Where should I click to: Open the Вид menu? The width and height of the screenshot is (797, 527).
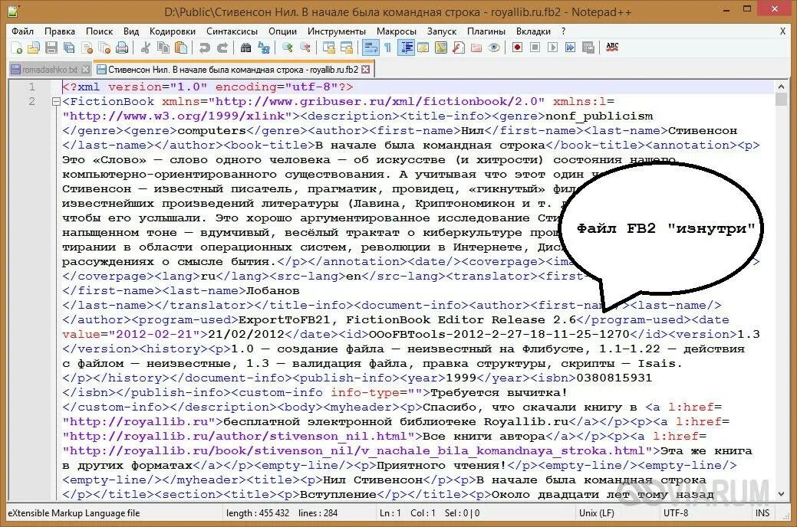tap(130, 31)
